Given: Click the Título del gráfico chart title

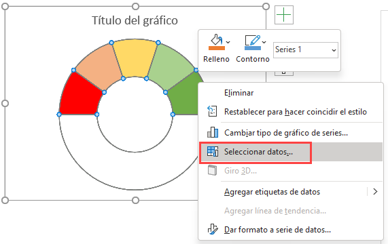Looking at the screenshot, I should (135, 20).
